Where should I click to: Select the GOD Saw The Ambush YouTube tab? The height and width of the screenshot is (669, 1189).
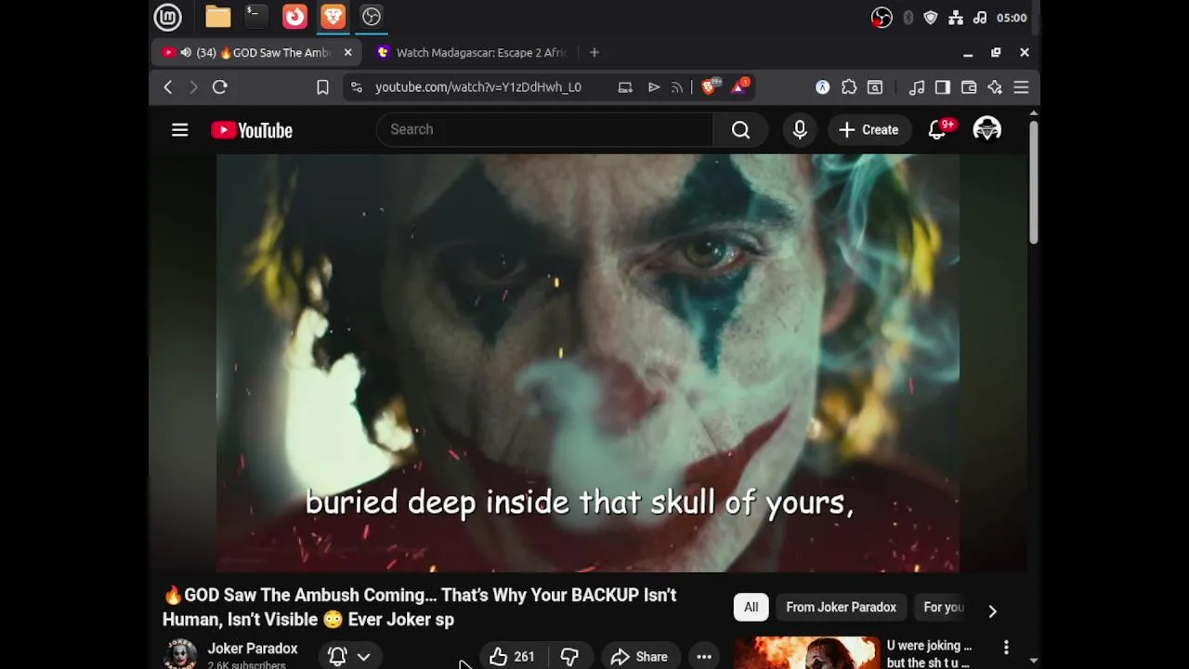[x=255, y=53]
